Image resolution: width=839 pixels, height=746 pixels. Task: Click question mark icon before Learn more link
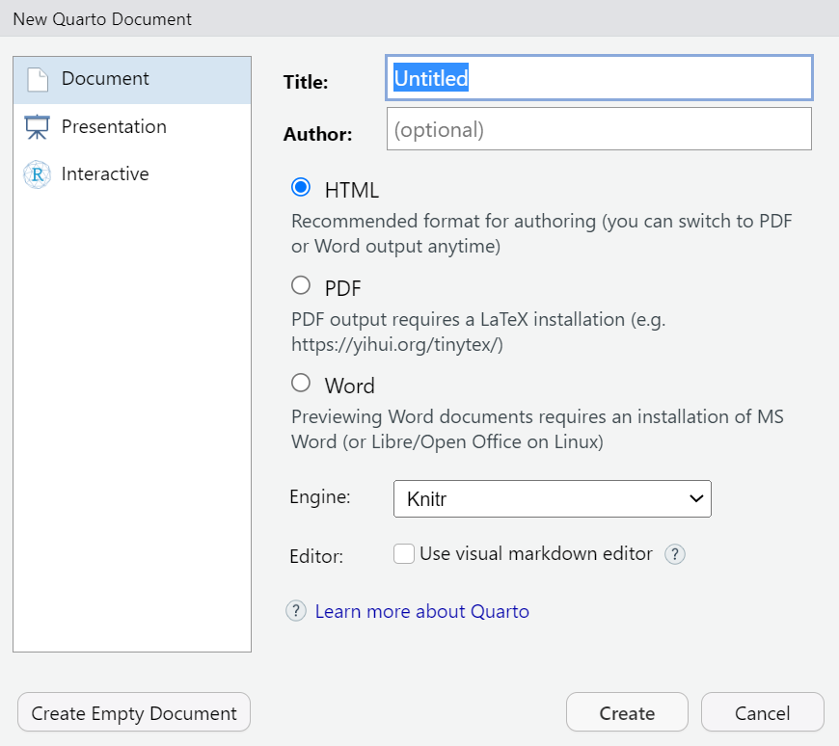pyautogui.click(x=295, y=611)
